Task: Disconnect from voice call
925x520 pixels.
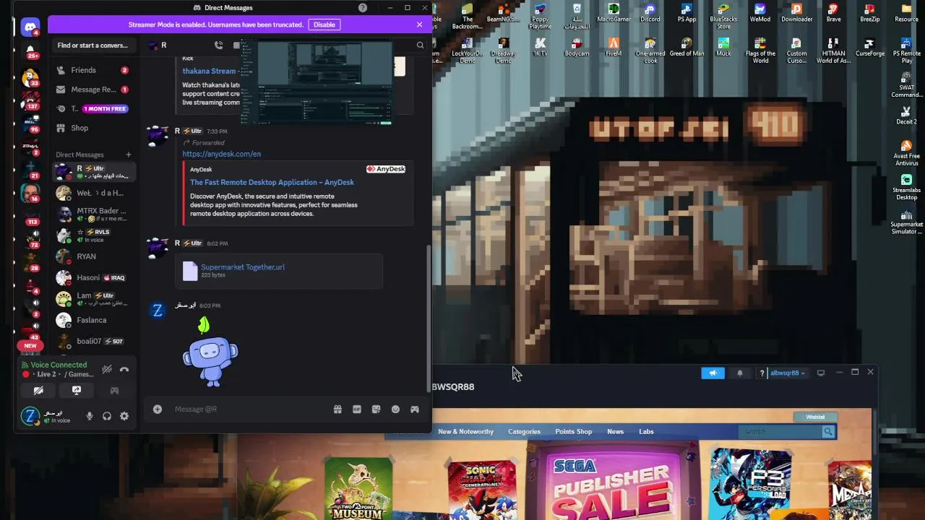Action: point(124,369)
